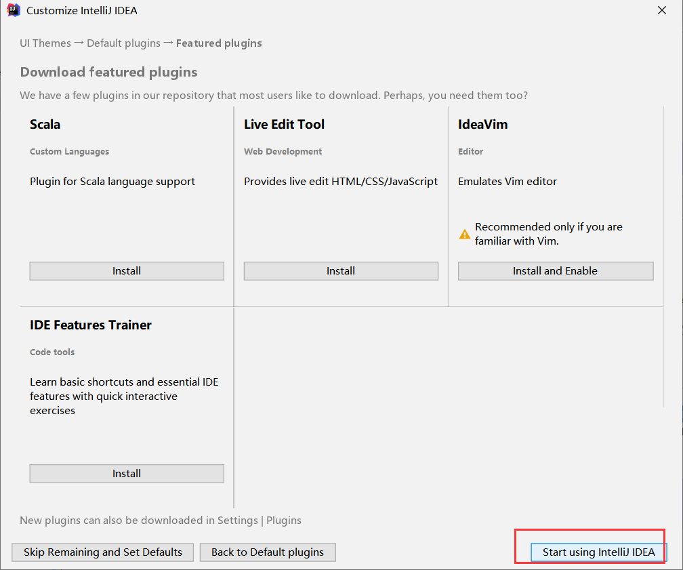Image resolution: width=683 pixels, height=570 pixels.
Task: Install the IDE Features Trainer plugin
Action: [127, 474]
